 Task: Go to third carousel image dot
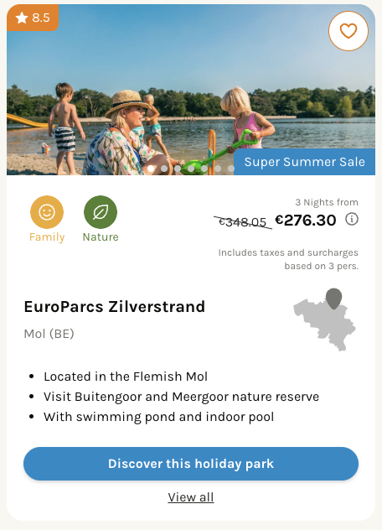click(178, 169)
